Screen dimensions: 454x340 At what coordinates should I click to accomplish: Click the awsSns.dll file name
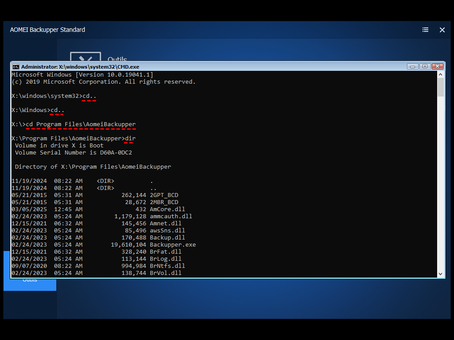click(x=167, y=230)
